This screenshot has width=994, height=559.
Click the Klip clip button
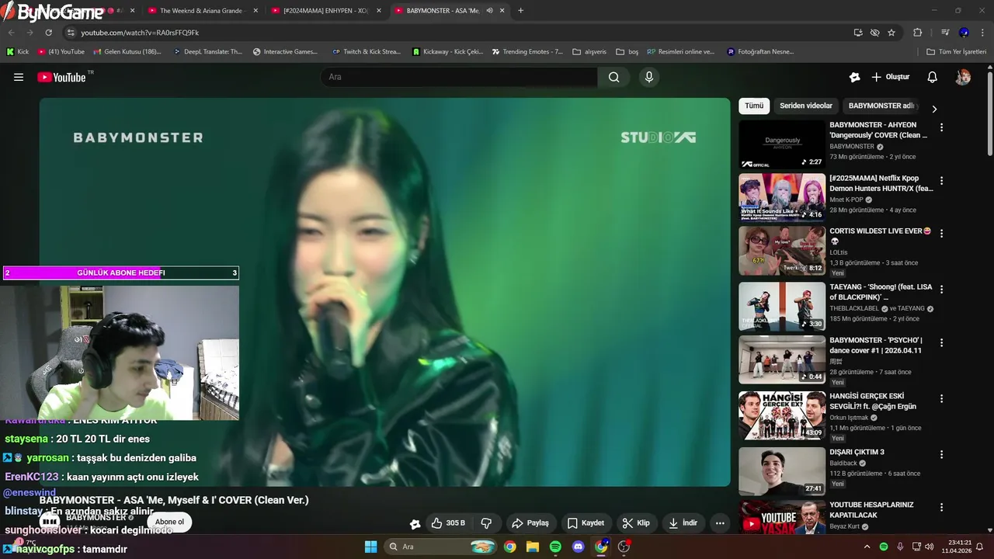(x=636, y=523)
